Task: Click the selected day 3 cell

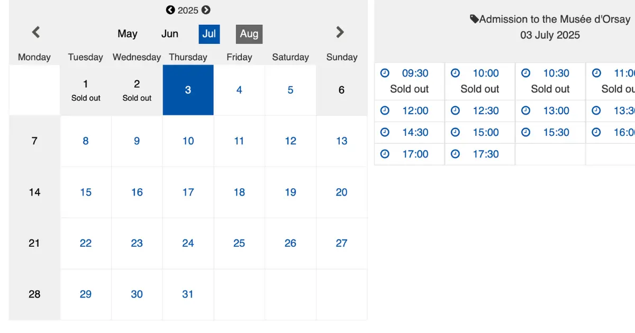Action: 188,90
